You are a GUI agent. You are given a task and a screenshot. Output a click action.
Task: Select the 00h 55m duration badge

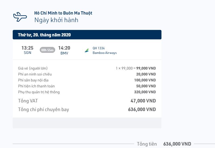pyautogui.click(x=47, y=50)
